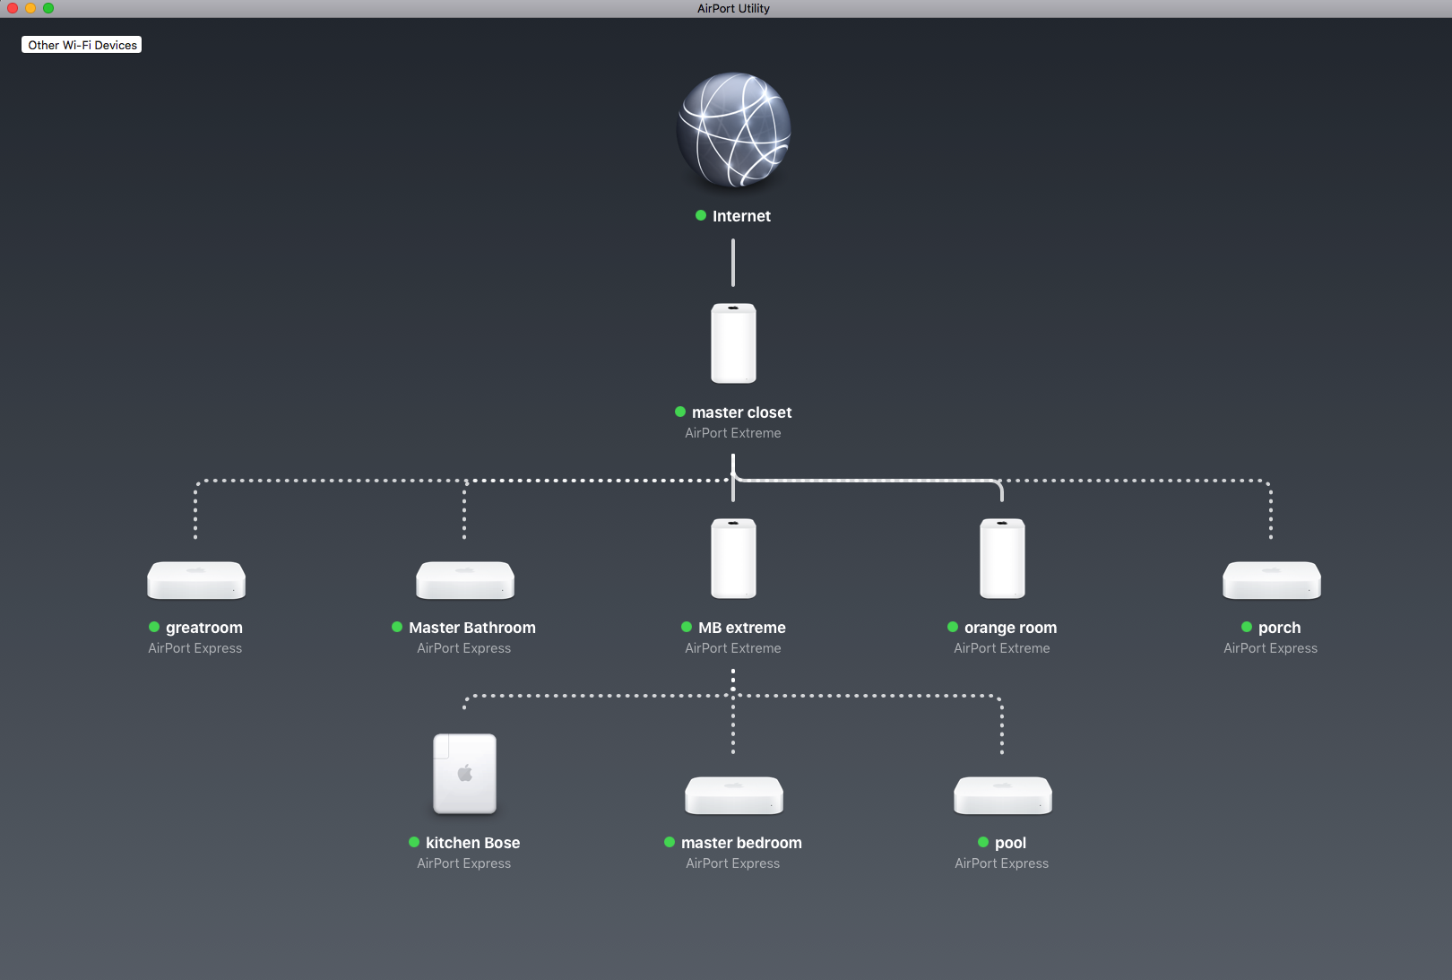The width and height of the screenshot is (1452, 980).
Task: Click the green status dot beside Master Bathroom
Action: (397, 627)
